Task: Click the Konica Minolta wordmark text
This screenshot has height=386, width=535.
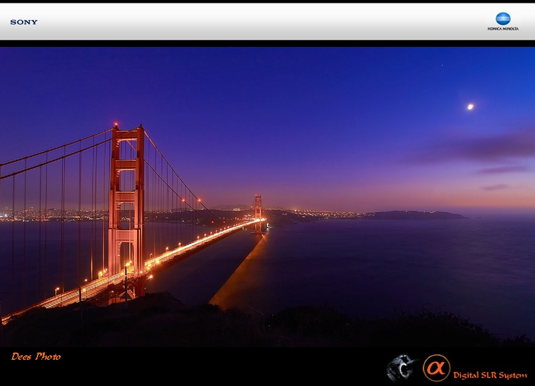Action: pos(503,29)
